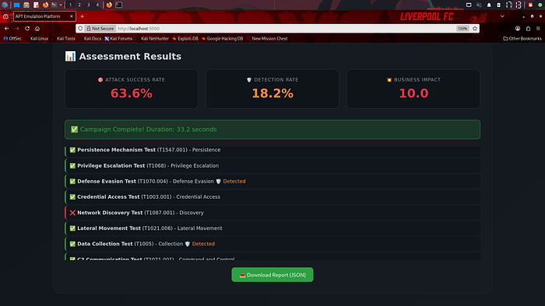
Task: Open Firefox View pinned icon
Action: [x=5, y=16]
